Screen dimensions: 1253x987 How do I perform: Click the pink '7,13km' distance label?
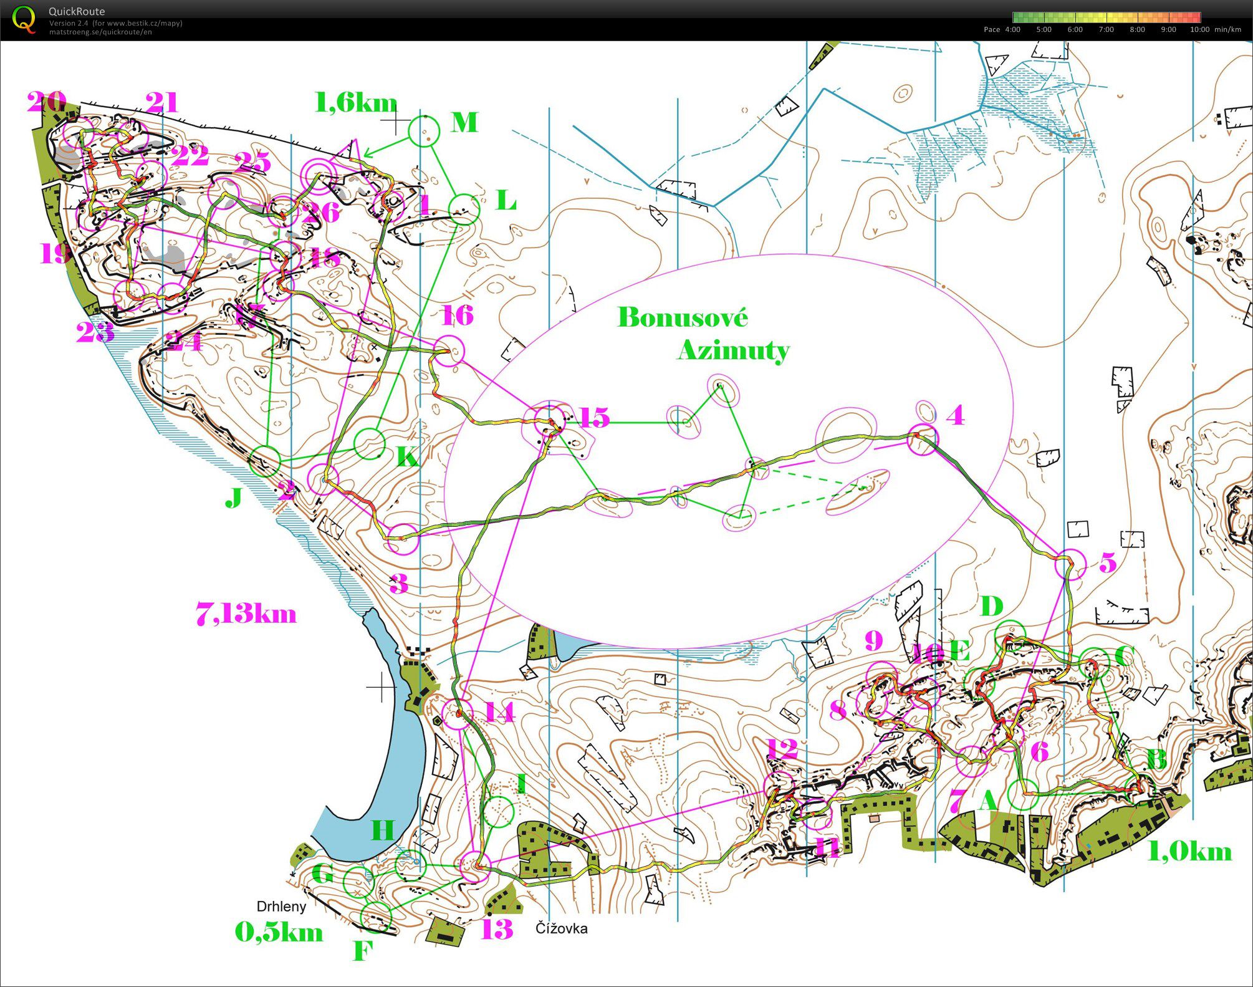tap(246, 614)
